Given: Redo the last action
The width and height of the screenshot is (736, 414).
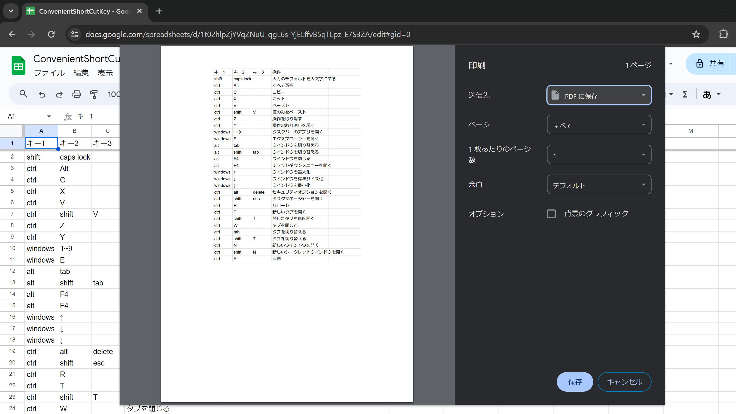Looking at the screenshot, I should tap(59, 94).
